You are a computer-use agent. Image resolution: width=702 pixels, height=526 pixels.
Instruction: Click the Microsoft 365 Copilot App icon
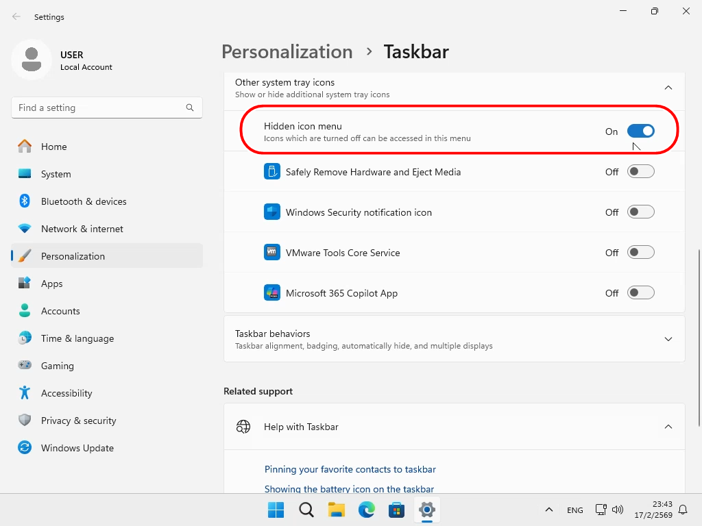(x=272, y=293)
